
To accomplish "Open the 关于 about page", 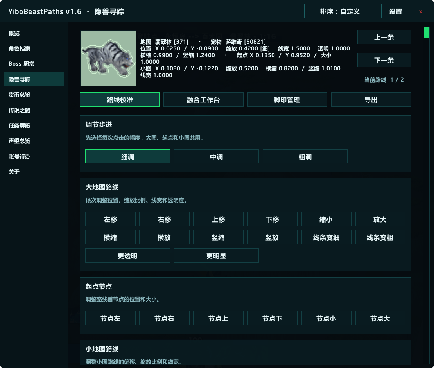I will 34,172.
